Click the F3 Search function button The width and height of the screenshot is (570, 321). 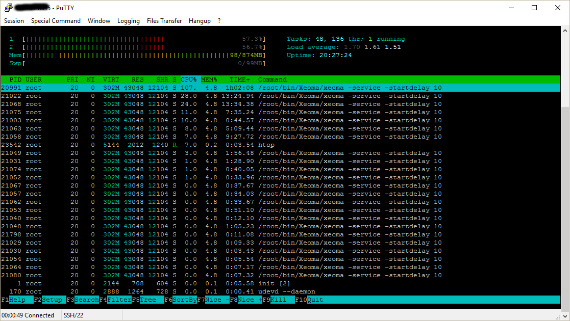(83, 300)
